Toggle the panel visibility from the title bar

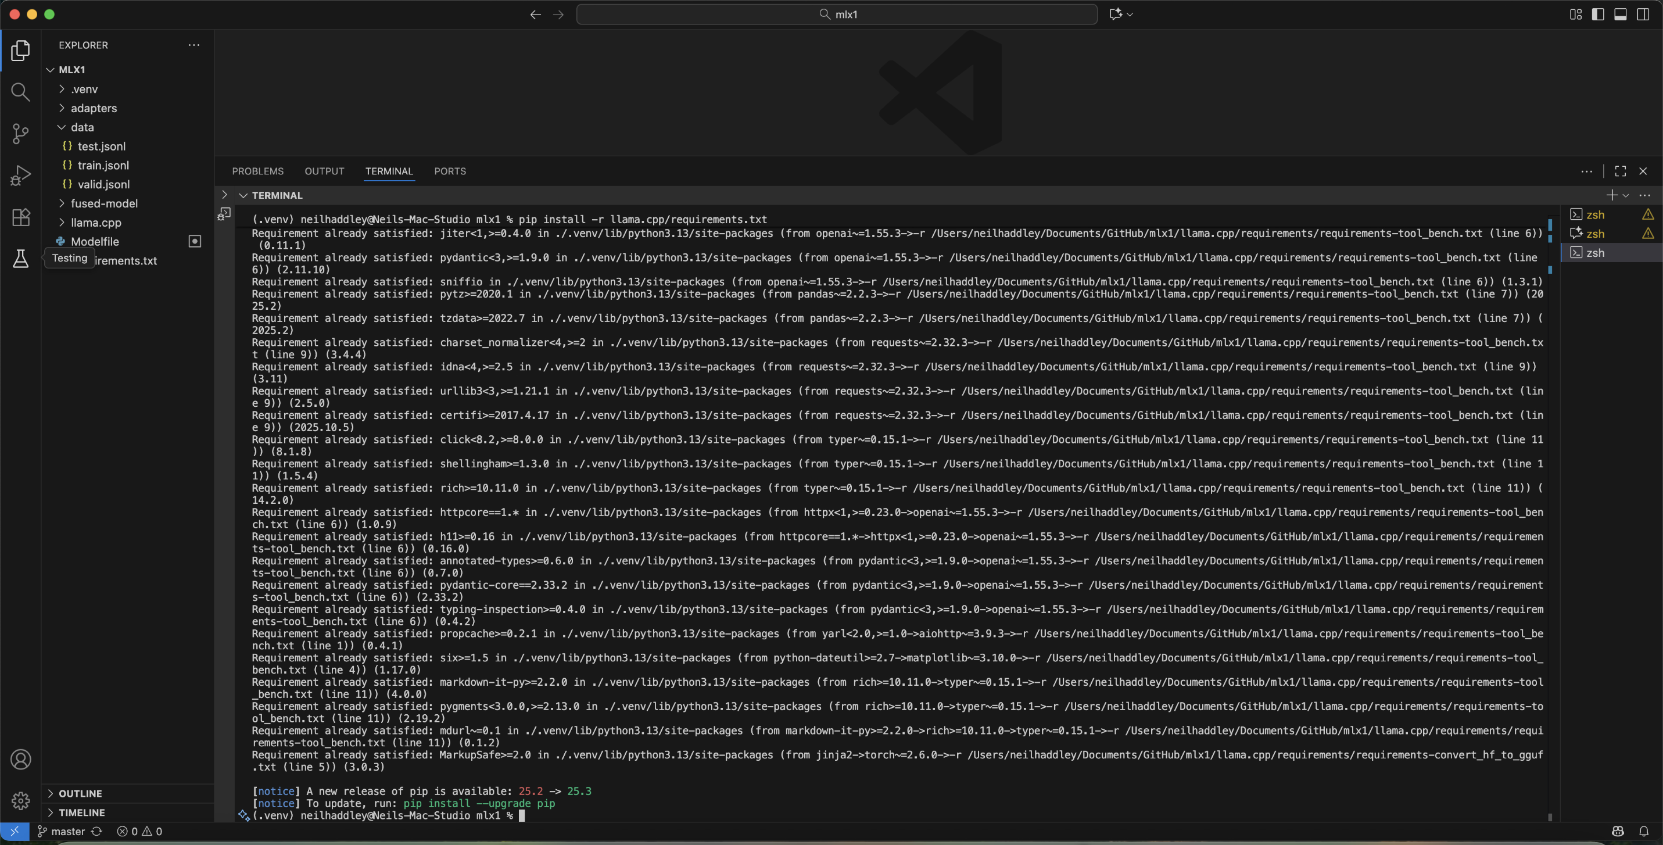[1621, 13]
